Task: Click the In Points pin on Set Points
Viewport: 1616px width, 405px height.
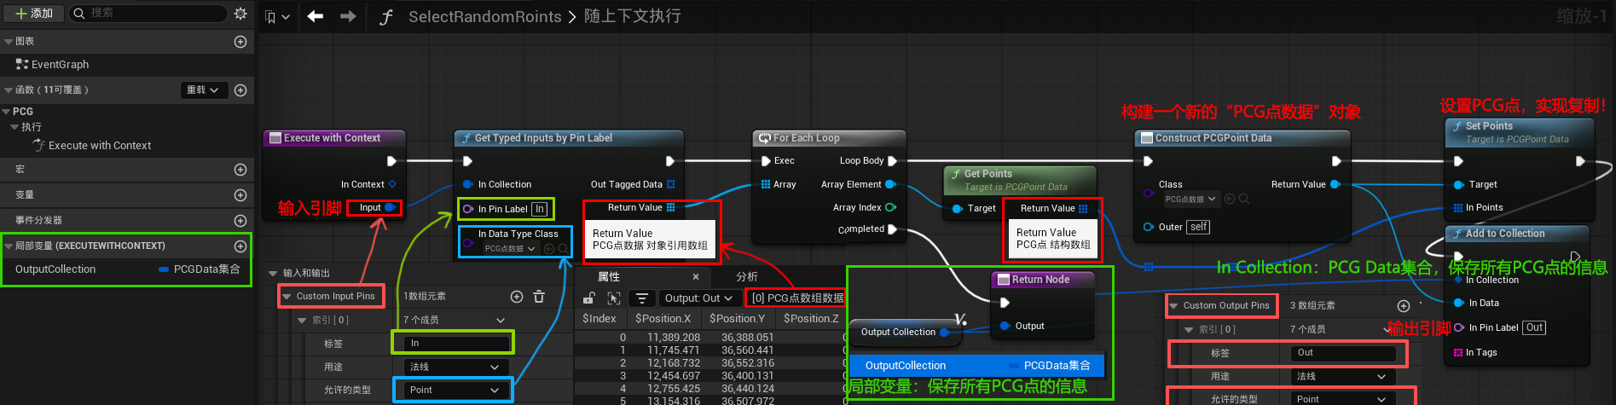Action: (1458, 208)
